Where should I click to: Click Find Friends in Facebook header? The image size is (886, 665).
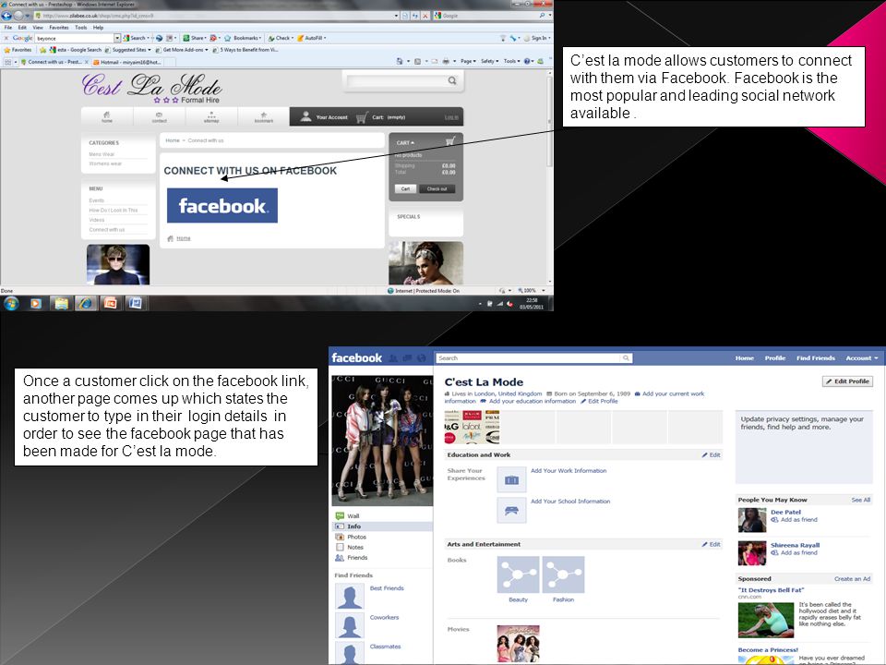pyautogui.click(x=815, y=358)
